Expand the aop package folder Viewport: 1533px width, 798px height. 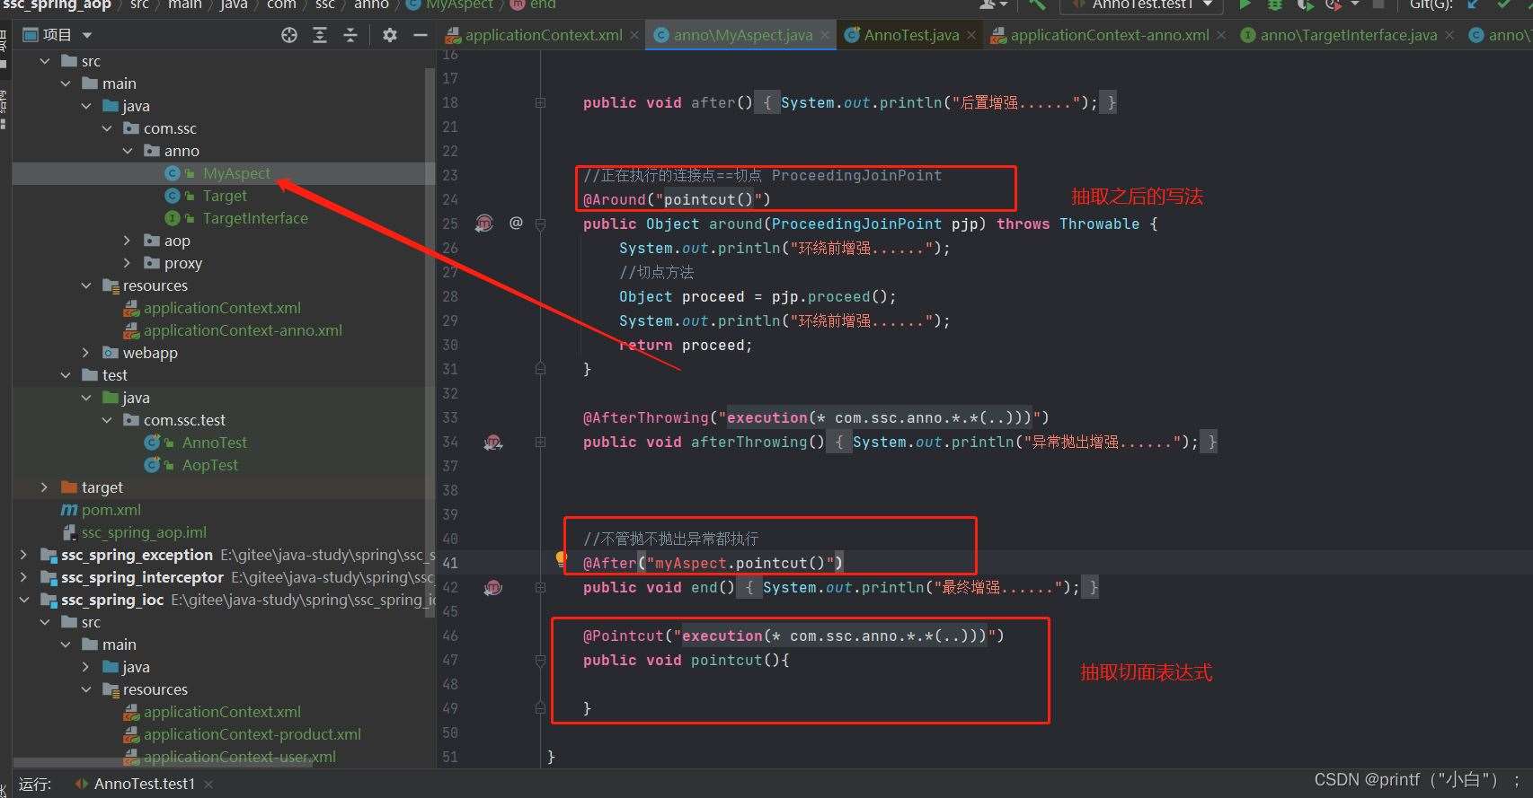tap(128, 241)
